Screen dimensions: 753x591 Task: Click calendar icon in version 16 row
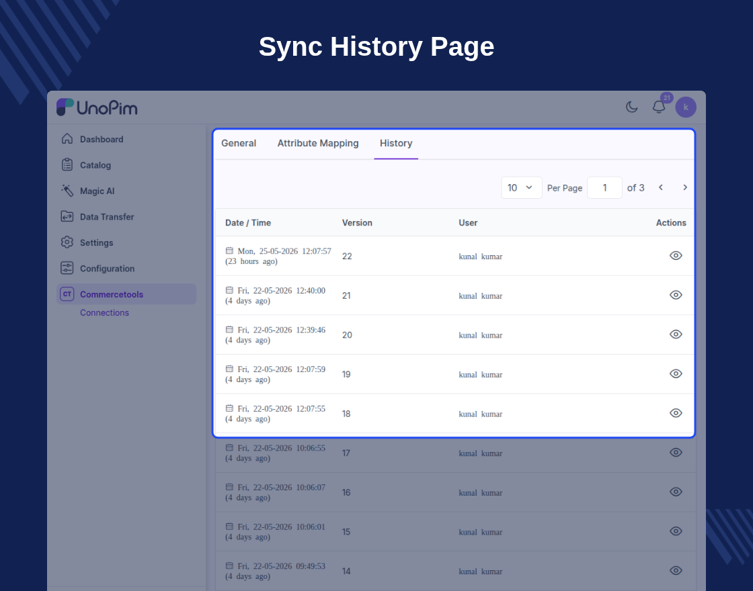tap(229, 486)
